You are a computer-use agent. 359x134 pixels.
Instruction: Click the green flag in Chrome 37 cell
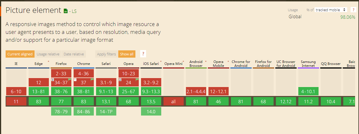point(92,79)
